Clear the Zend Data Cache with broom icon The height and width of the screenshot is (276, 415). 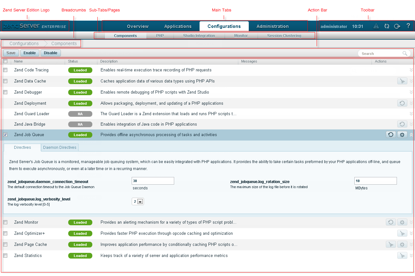(402, 81)
